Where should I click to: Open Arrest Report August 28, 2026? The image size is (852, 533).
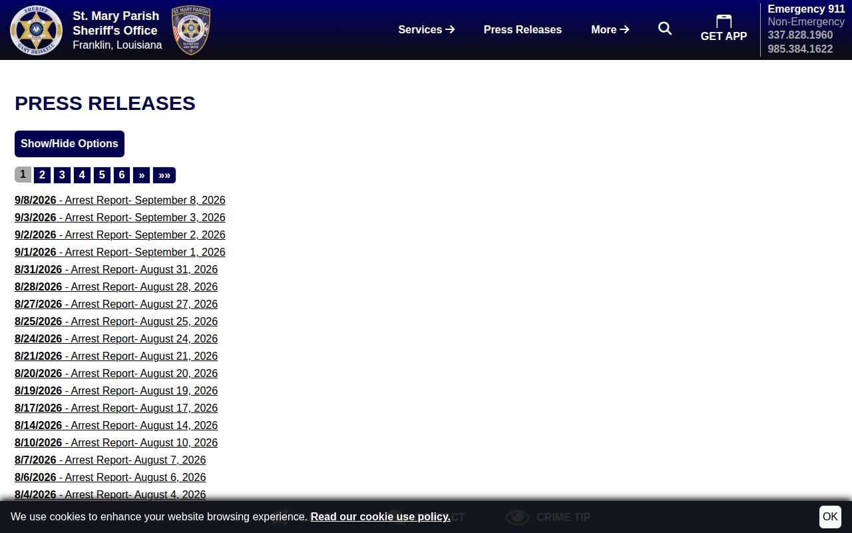[116, 287]
